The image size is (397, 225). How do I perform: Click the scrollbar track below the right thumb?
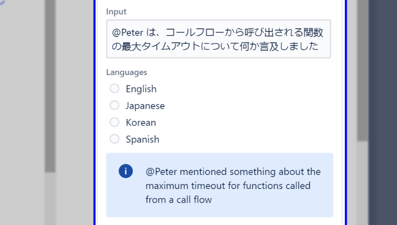click(x=362, y=182)
